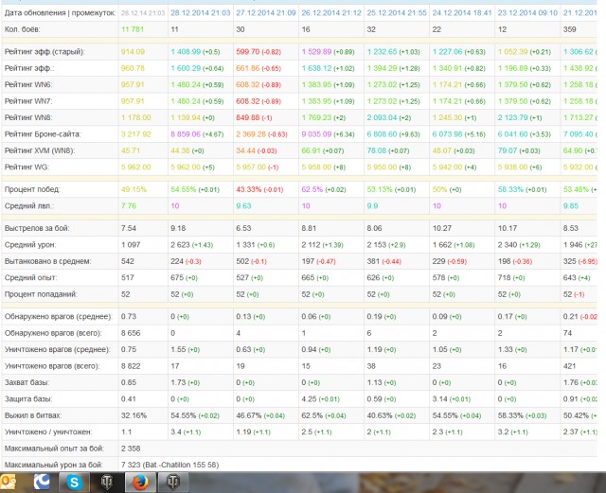This screenshot has width=606, height=493.
Task: Open the 24.12.2014 18:41 period link
Action: point(462,12)
